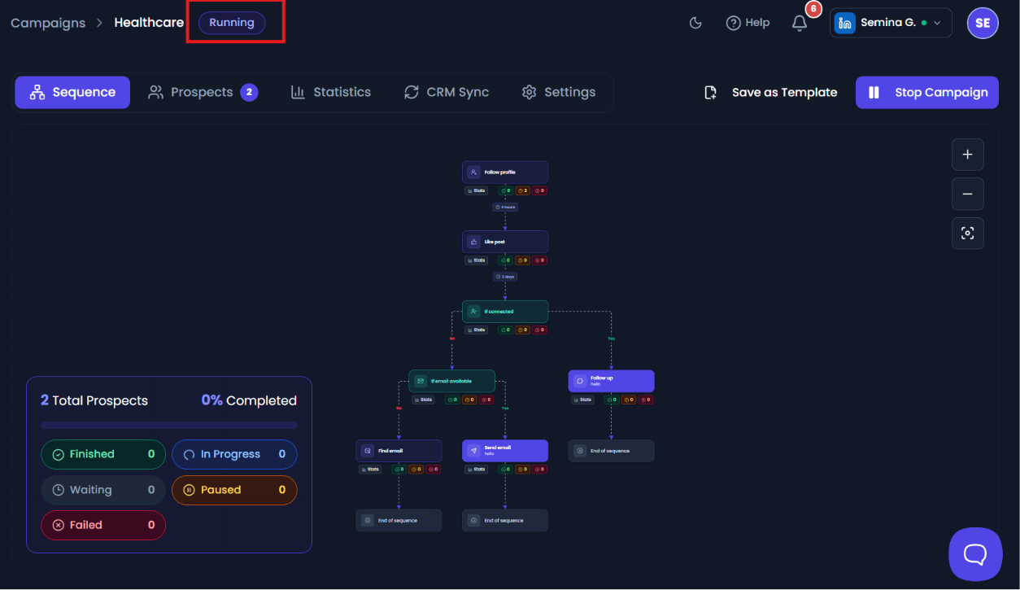The image size is (1020, 590).
Task: Navigate back to Campaigns breadcrumb
Action: [48, 23]
